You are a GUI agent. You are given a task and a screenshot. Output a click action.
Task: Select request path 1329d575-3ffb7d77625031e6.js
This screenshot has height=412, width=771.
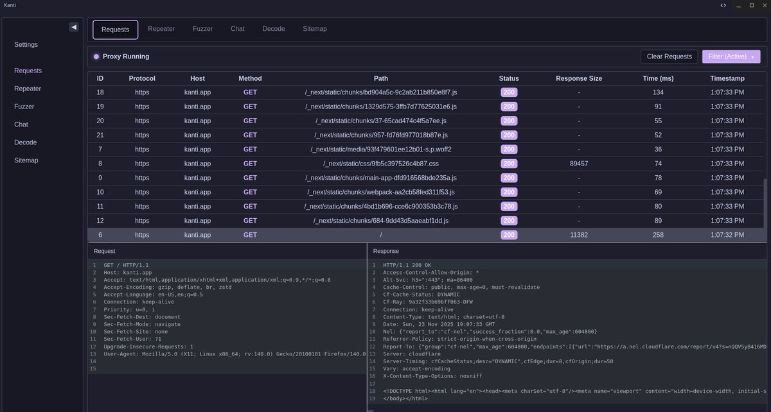pos(381,107)
